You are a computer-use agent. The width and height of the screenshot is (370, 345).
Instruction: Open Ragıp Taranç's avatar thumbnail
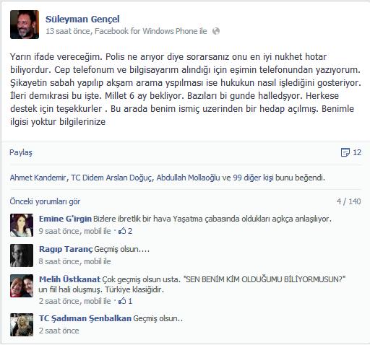pos(22,256)
